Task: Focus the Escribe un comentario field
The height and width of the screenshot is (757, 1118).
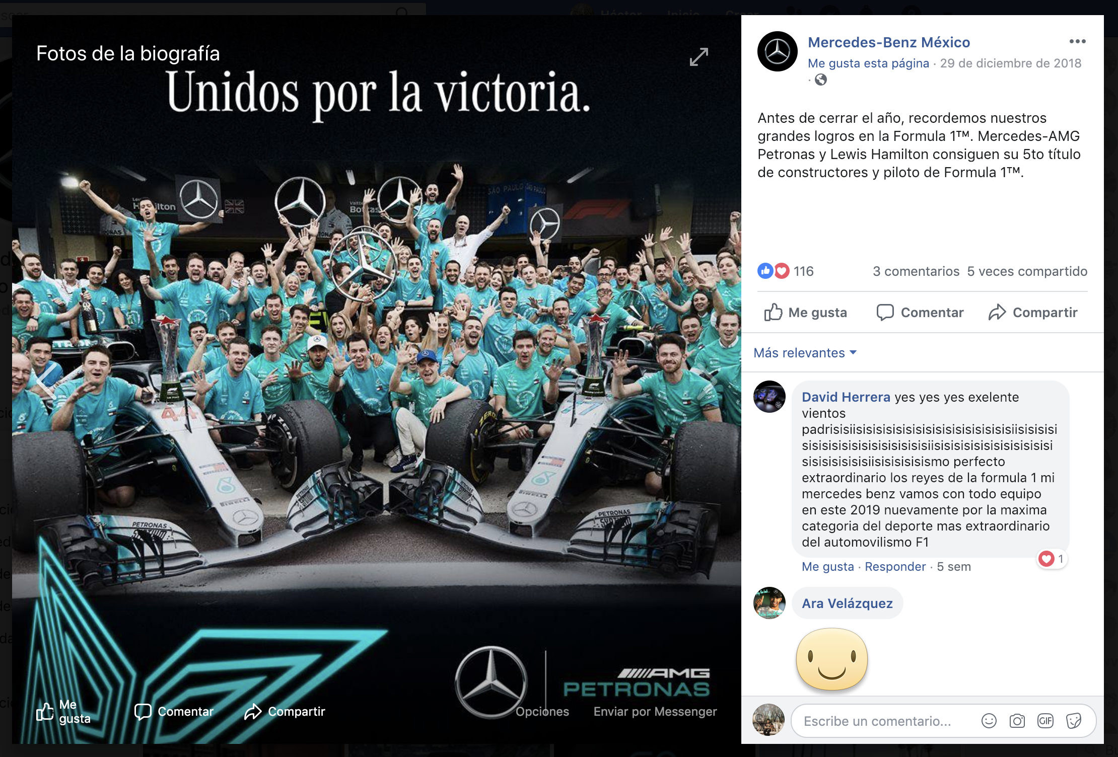Action: [x=886, y=721]
